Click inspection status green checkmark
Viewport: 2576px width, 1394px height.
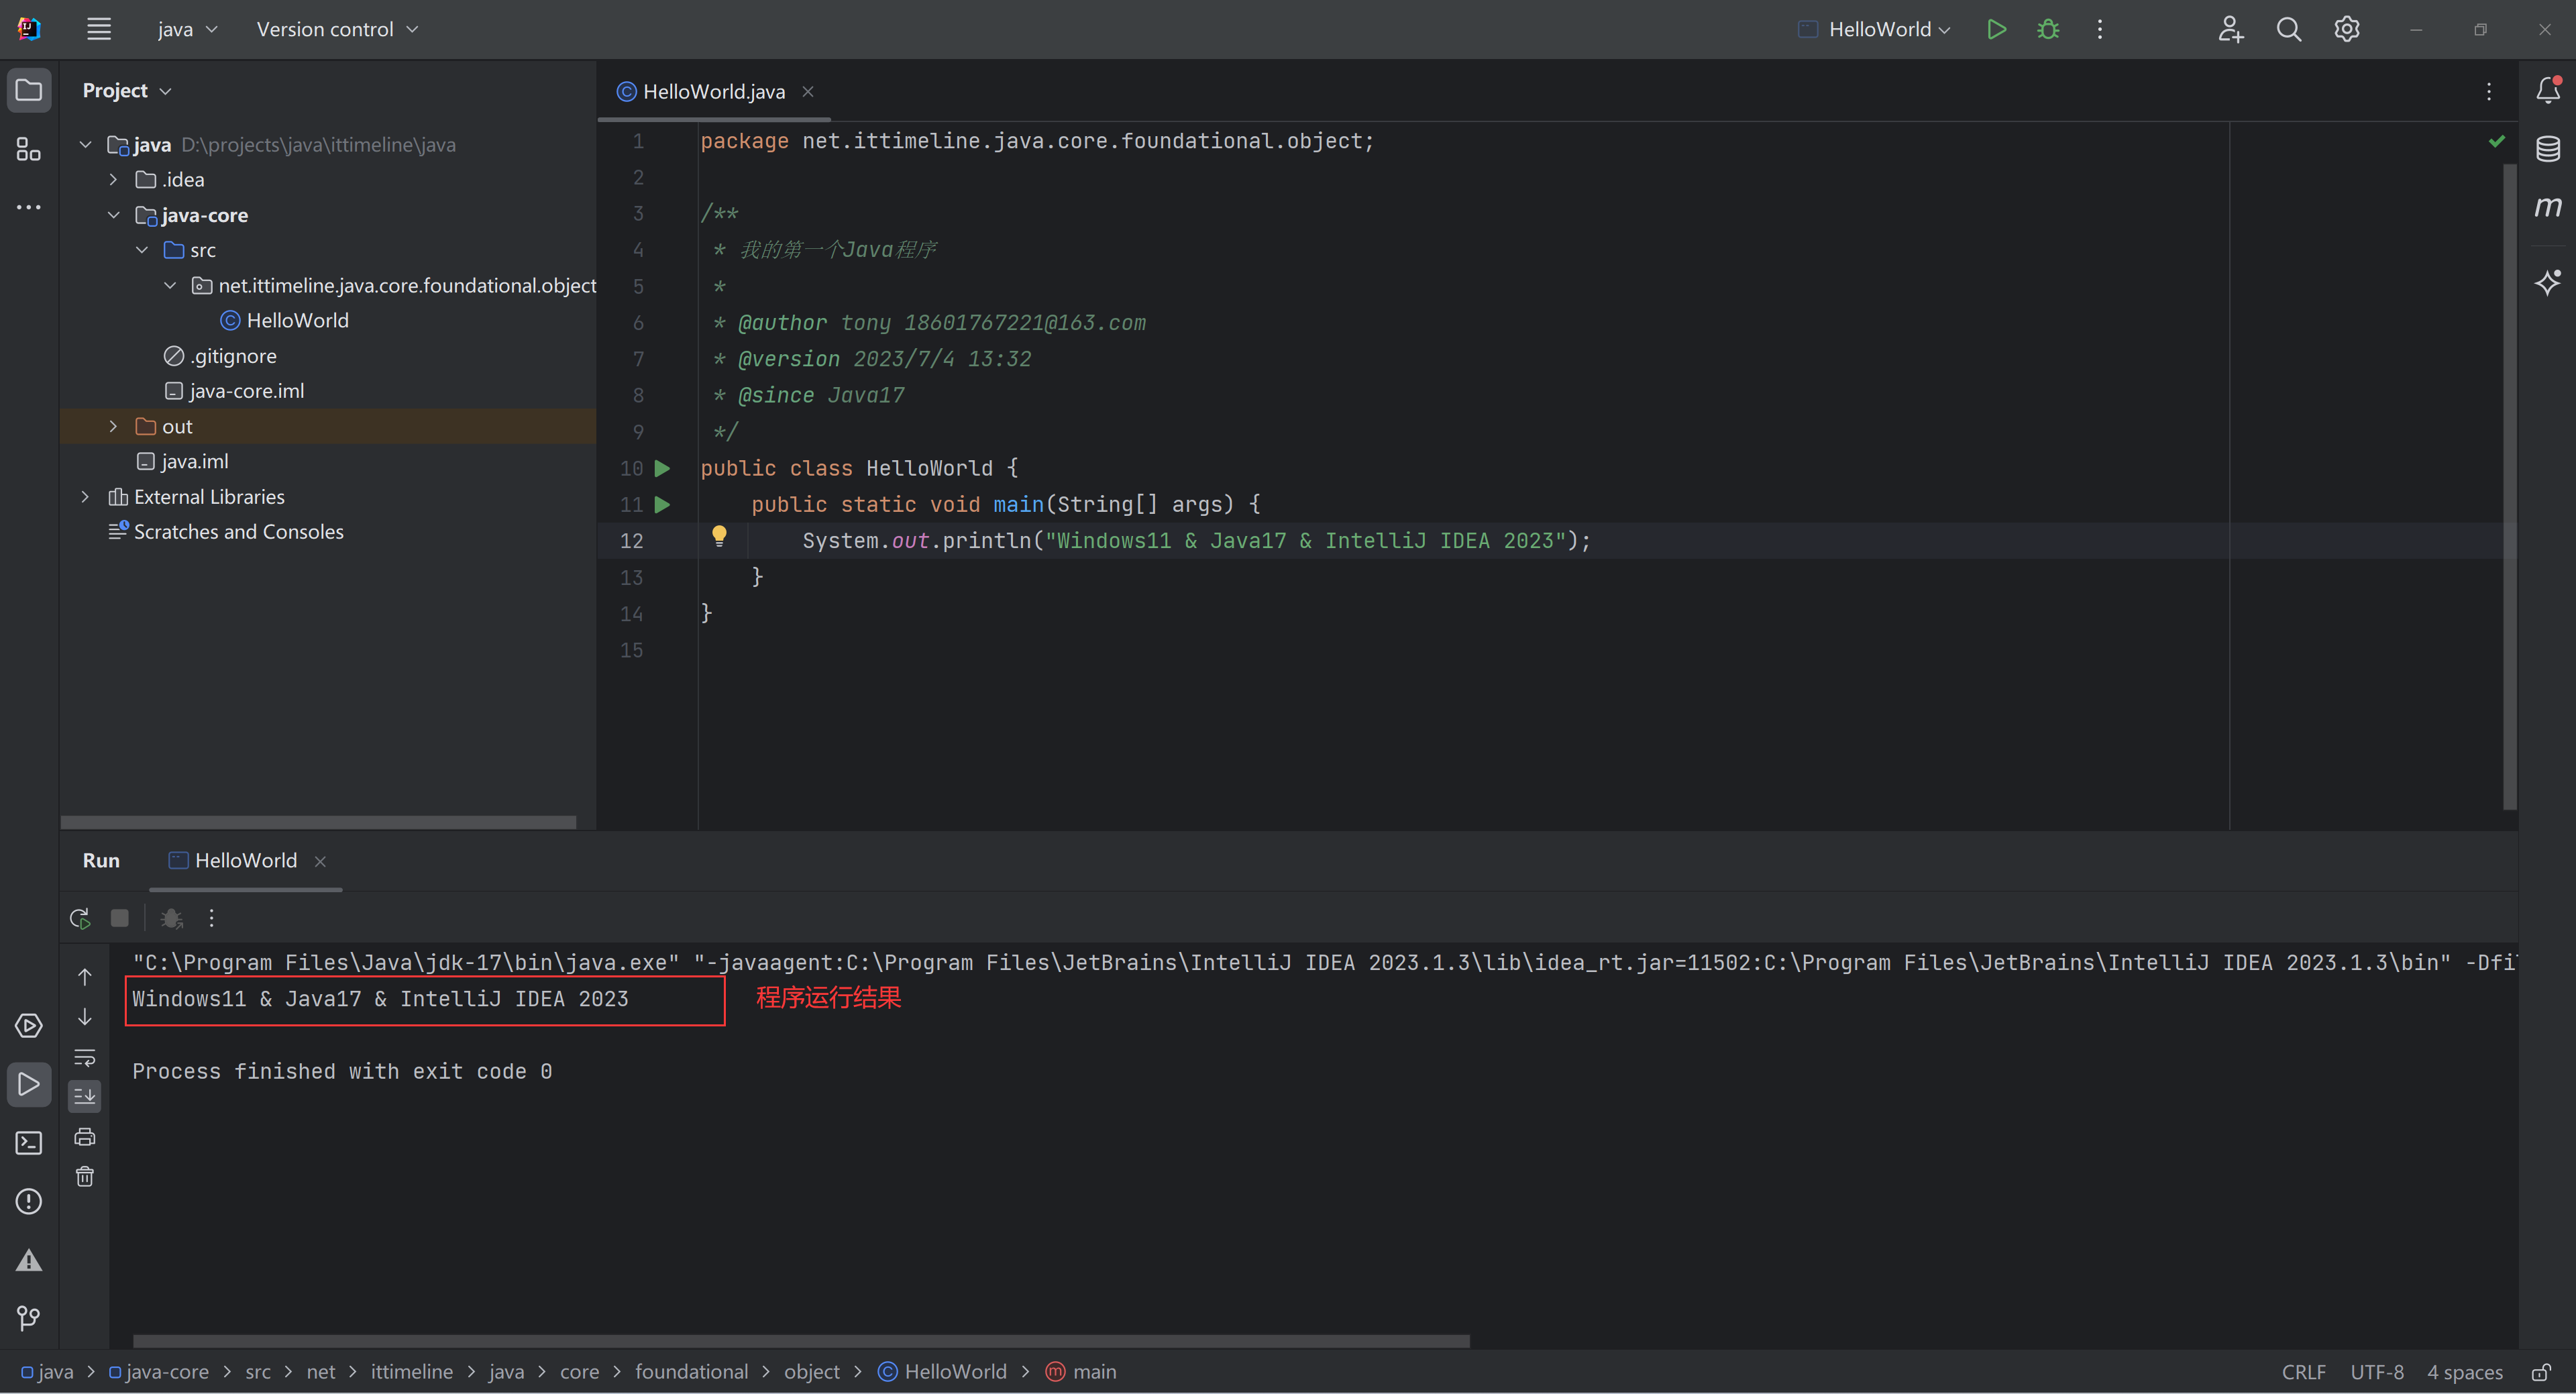2496,141
